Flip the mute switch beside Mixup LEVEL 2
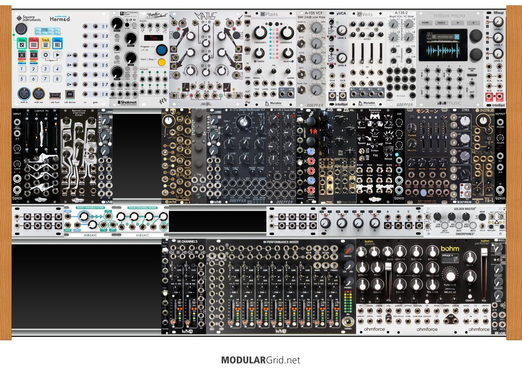Viewport: 522px width, 368px height. (x=488, y=38)
